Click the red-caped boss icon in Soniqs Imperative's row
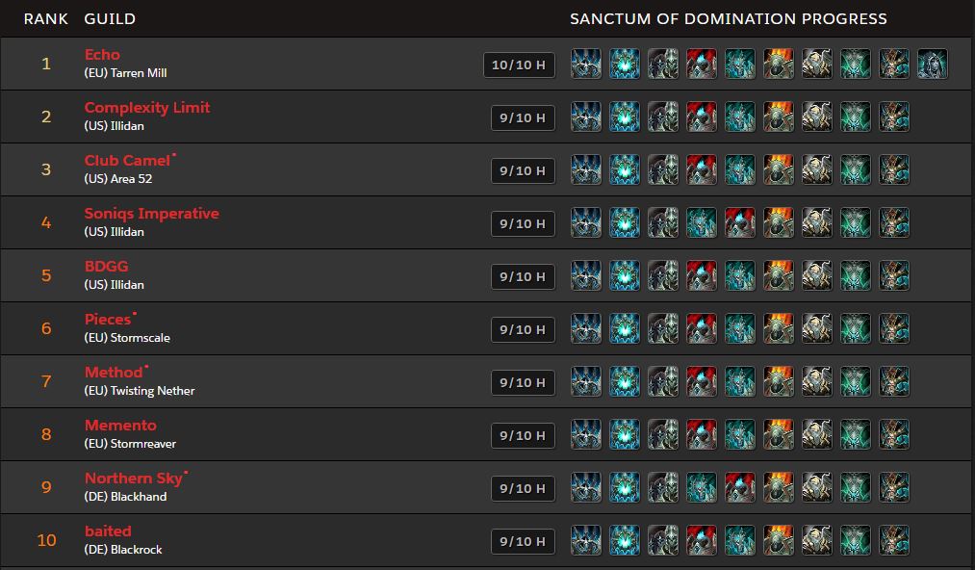This screenshot has height=570, width=975. [x=740, y=223]
